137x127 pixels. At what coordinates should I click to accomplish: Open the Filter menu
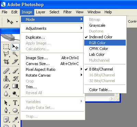(67, 12)
